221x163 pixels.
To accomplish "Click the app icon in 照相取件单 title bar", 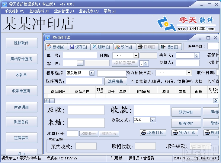I will [x=48, y=38].
